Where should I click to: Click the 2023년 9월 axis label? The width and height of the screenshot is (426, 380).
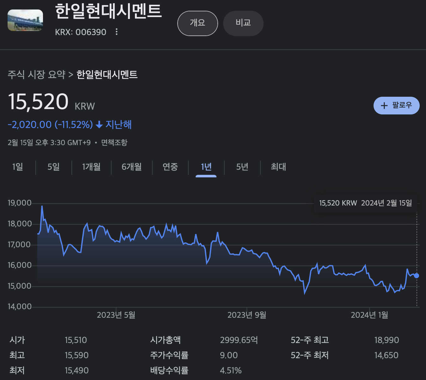click(x=247, y=315)
